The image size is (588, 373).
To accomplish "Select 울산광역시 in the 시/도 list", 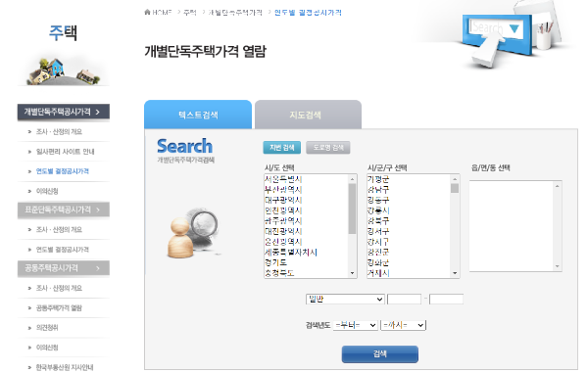I will click(306, 242).
